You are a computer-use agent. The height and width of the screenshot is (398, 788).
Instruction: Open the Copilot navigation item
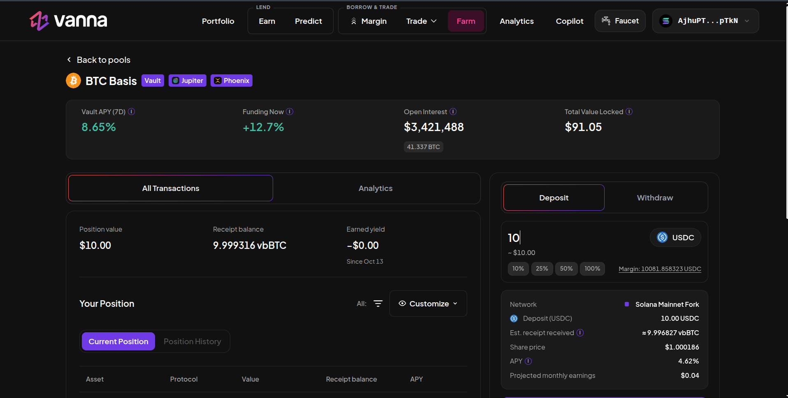coord(570,21)
